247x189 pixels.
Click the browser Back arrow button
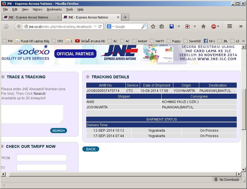18,26
